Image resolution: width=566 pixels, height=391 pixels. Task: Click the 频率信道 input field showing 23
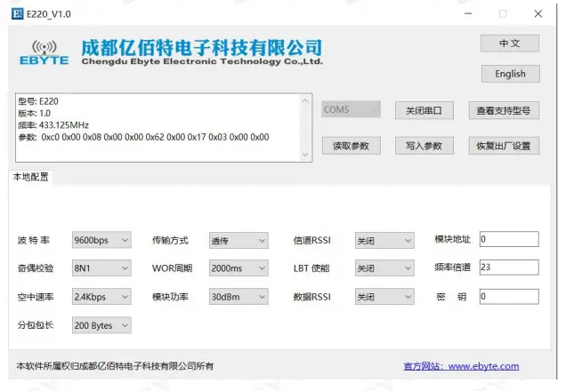tap(509, 267)
